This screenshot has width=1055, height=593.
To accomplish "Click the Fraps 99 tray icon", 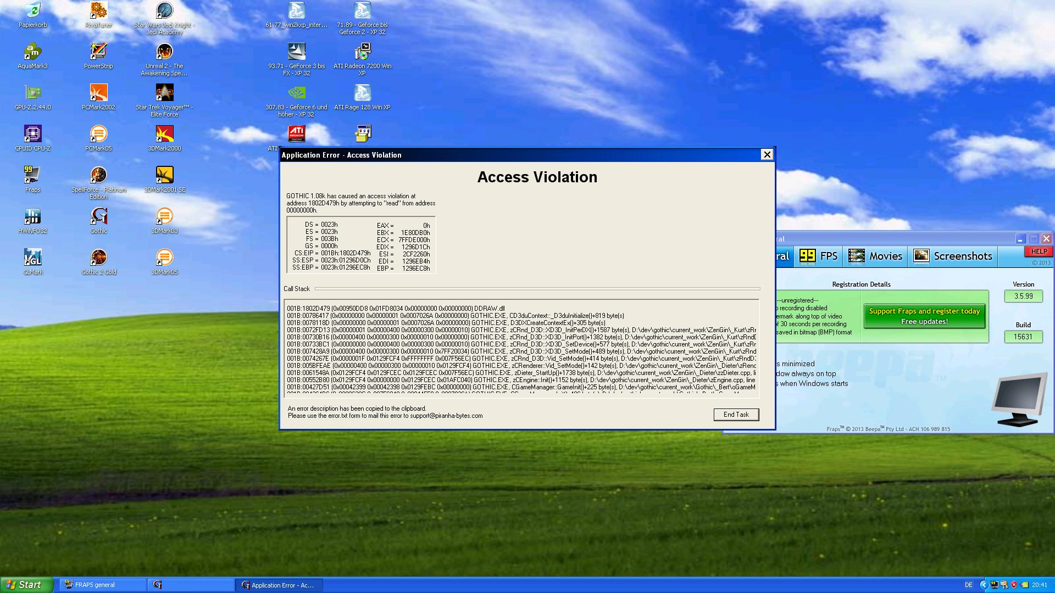I will [x=994, y=585].
